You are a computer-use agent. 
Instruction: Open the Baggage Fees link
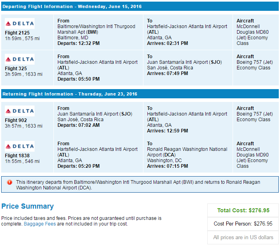click(40, 224)
